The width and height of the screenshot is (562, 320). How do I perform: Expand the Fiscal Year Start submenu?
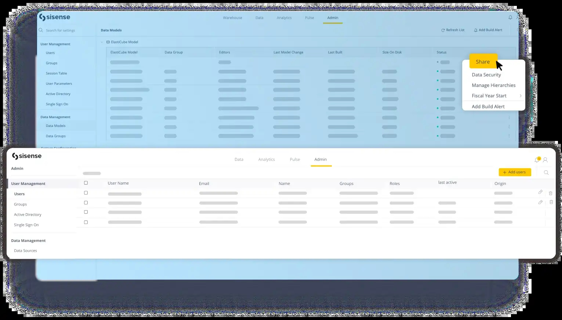tap(520, 96)
